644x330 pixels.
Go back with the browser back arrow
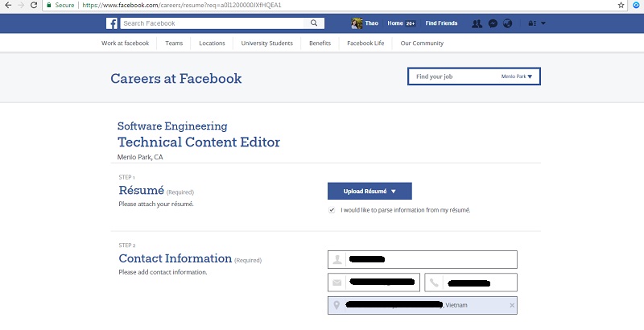8,6
